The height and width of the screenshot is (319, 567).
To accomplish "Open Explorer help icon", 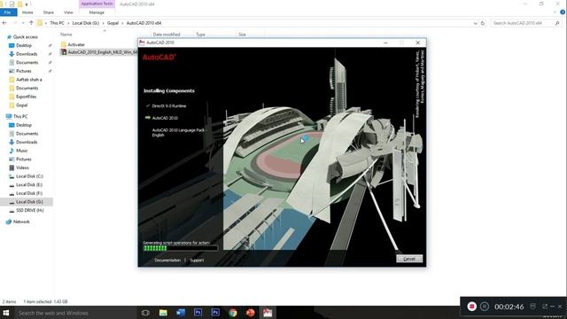I will 563,12.
